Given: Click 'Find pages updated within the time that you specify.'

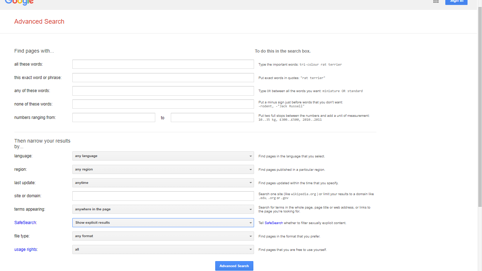Looking at the screenshot, I should pyautogui.click(x=299, y=183).
